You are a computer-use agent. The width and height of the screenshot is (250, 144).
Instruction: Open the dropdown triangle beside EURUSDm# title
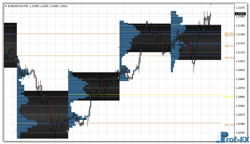coord(6,6)
